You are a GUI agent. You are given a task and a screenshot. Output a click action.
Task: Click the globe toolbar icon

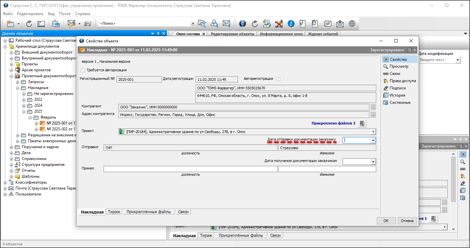click(352, 24)
